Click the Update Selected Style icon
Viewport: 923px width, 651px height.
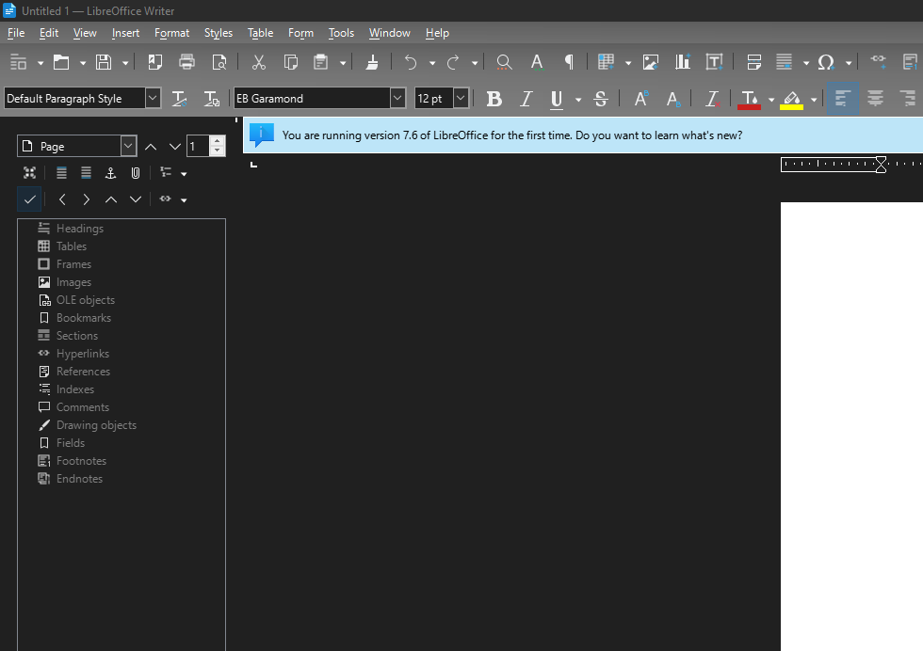[x=180, y=99]
